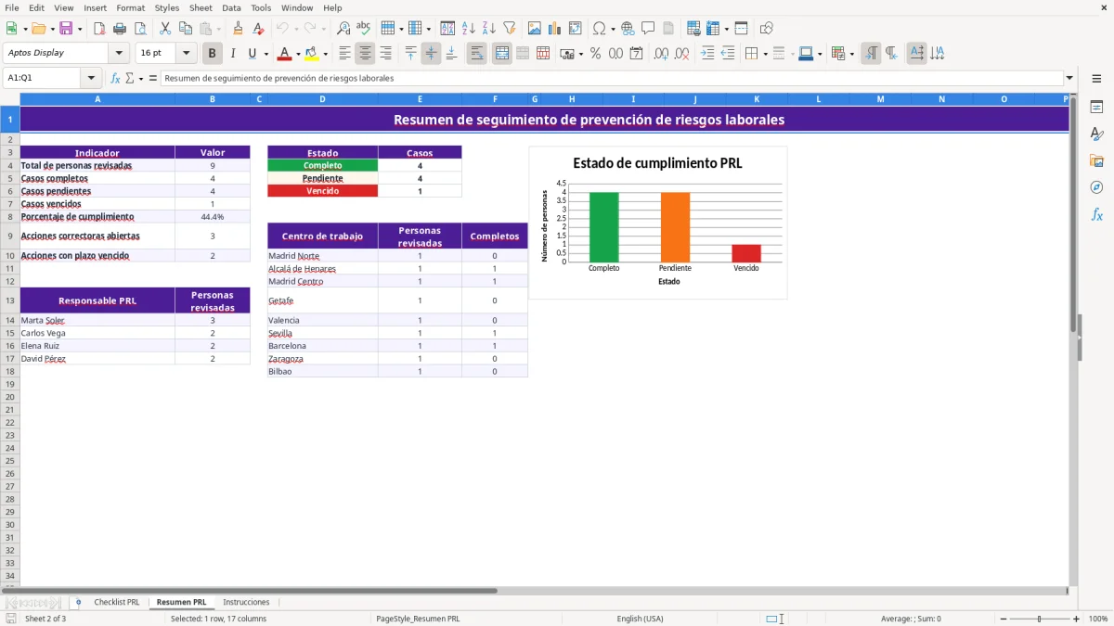
Task: Click Zoom In plus button
Action: click(x=1076, y=619)
